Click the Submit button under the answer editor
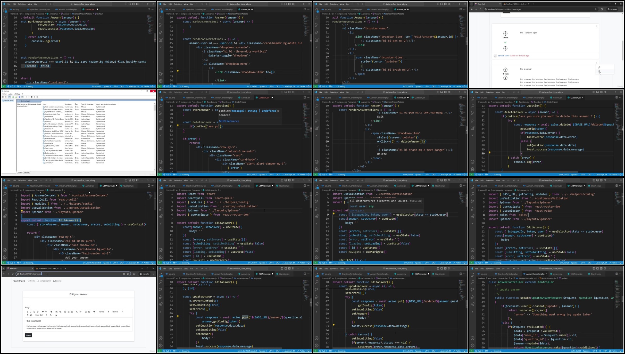Screen dimensions: 625x354 (x=28, y=335)
